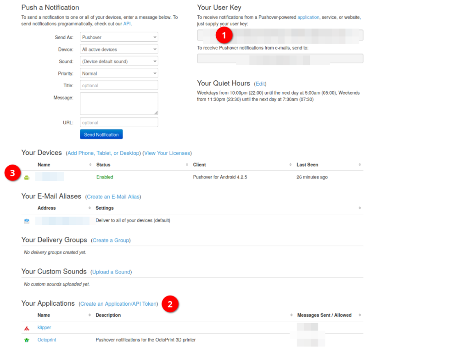Sort aliases by Address column arrows
The width and height of the screenshot is (459, 347).
pyautogui.click(x=90, y=208)
